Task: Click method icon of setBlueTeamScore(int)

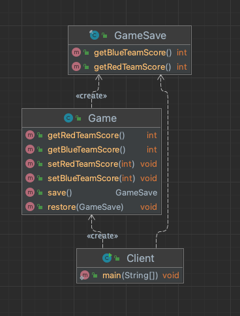Action: click(30, 178)
